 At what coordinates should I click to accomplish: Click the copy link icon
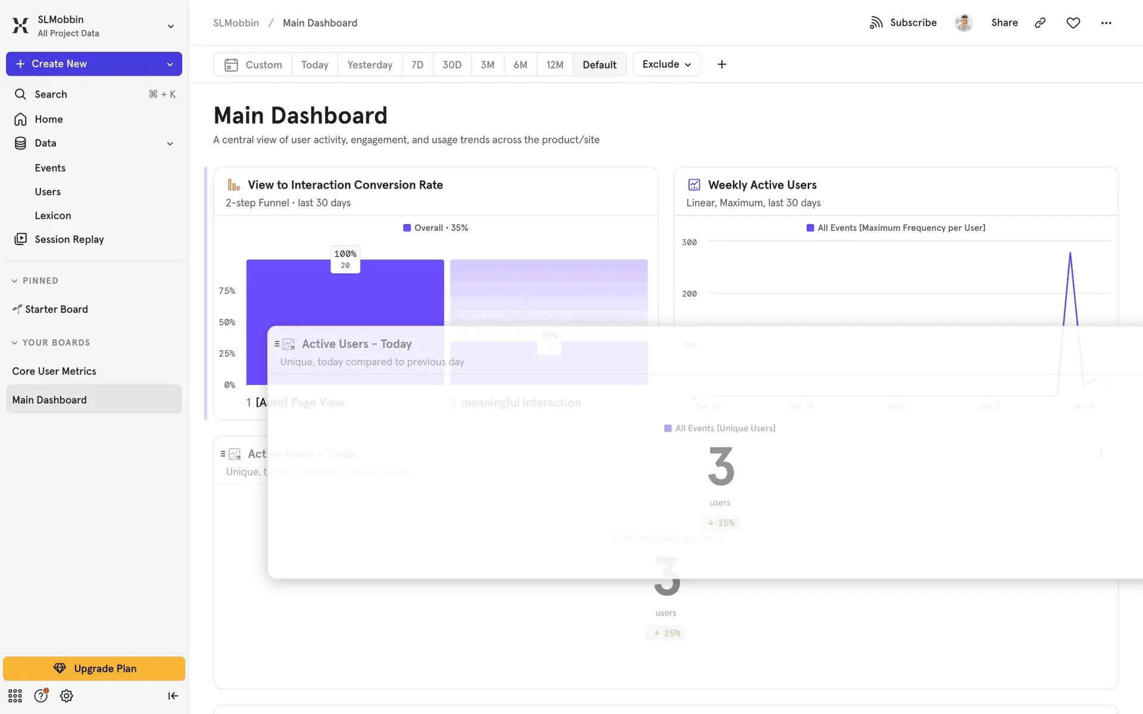click(1040, 23)
